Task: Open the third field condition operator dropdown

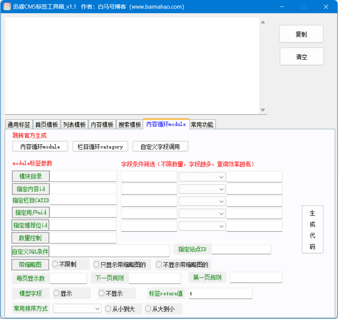Action: coord(202,201)
